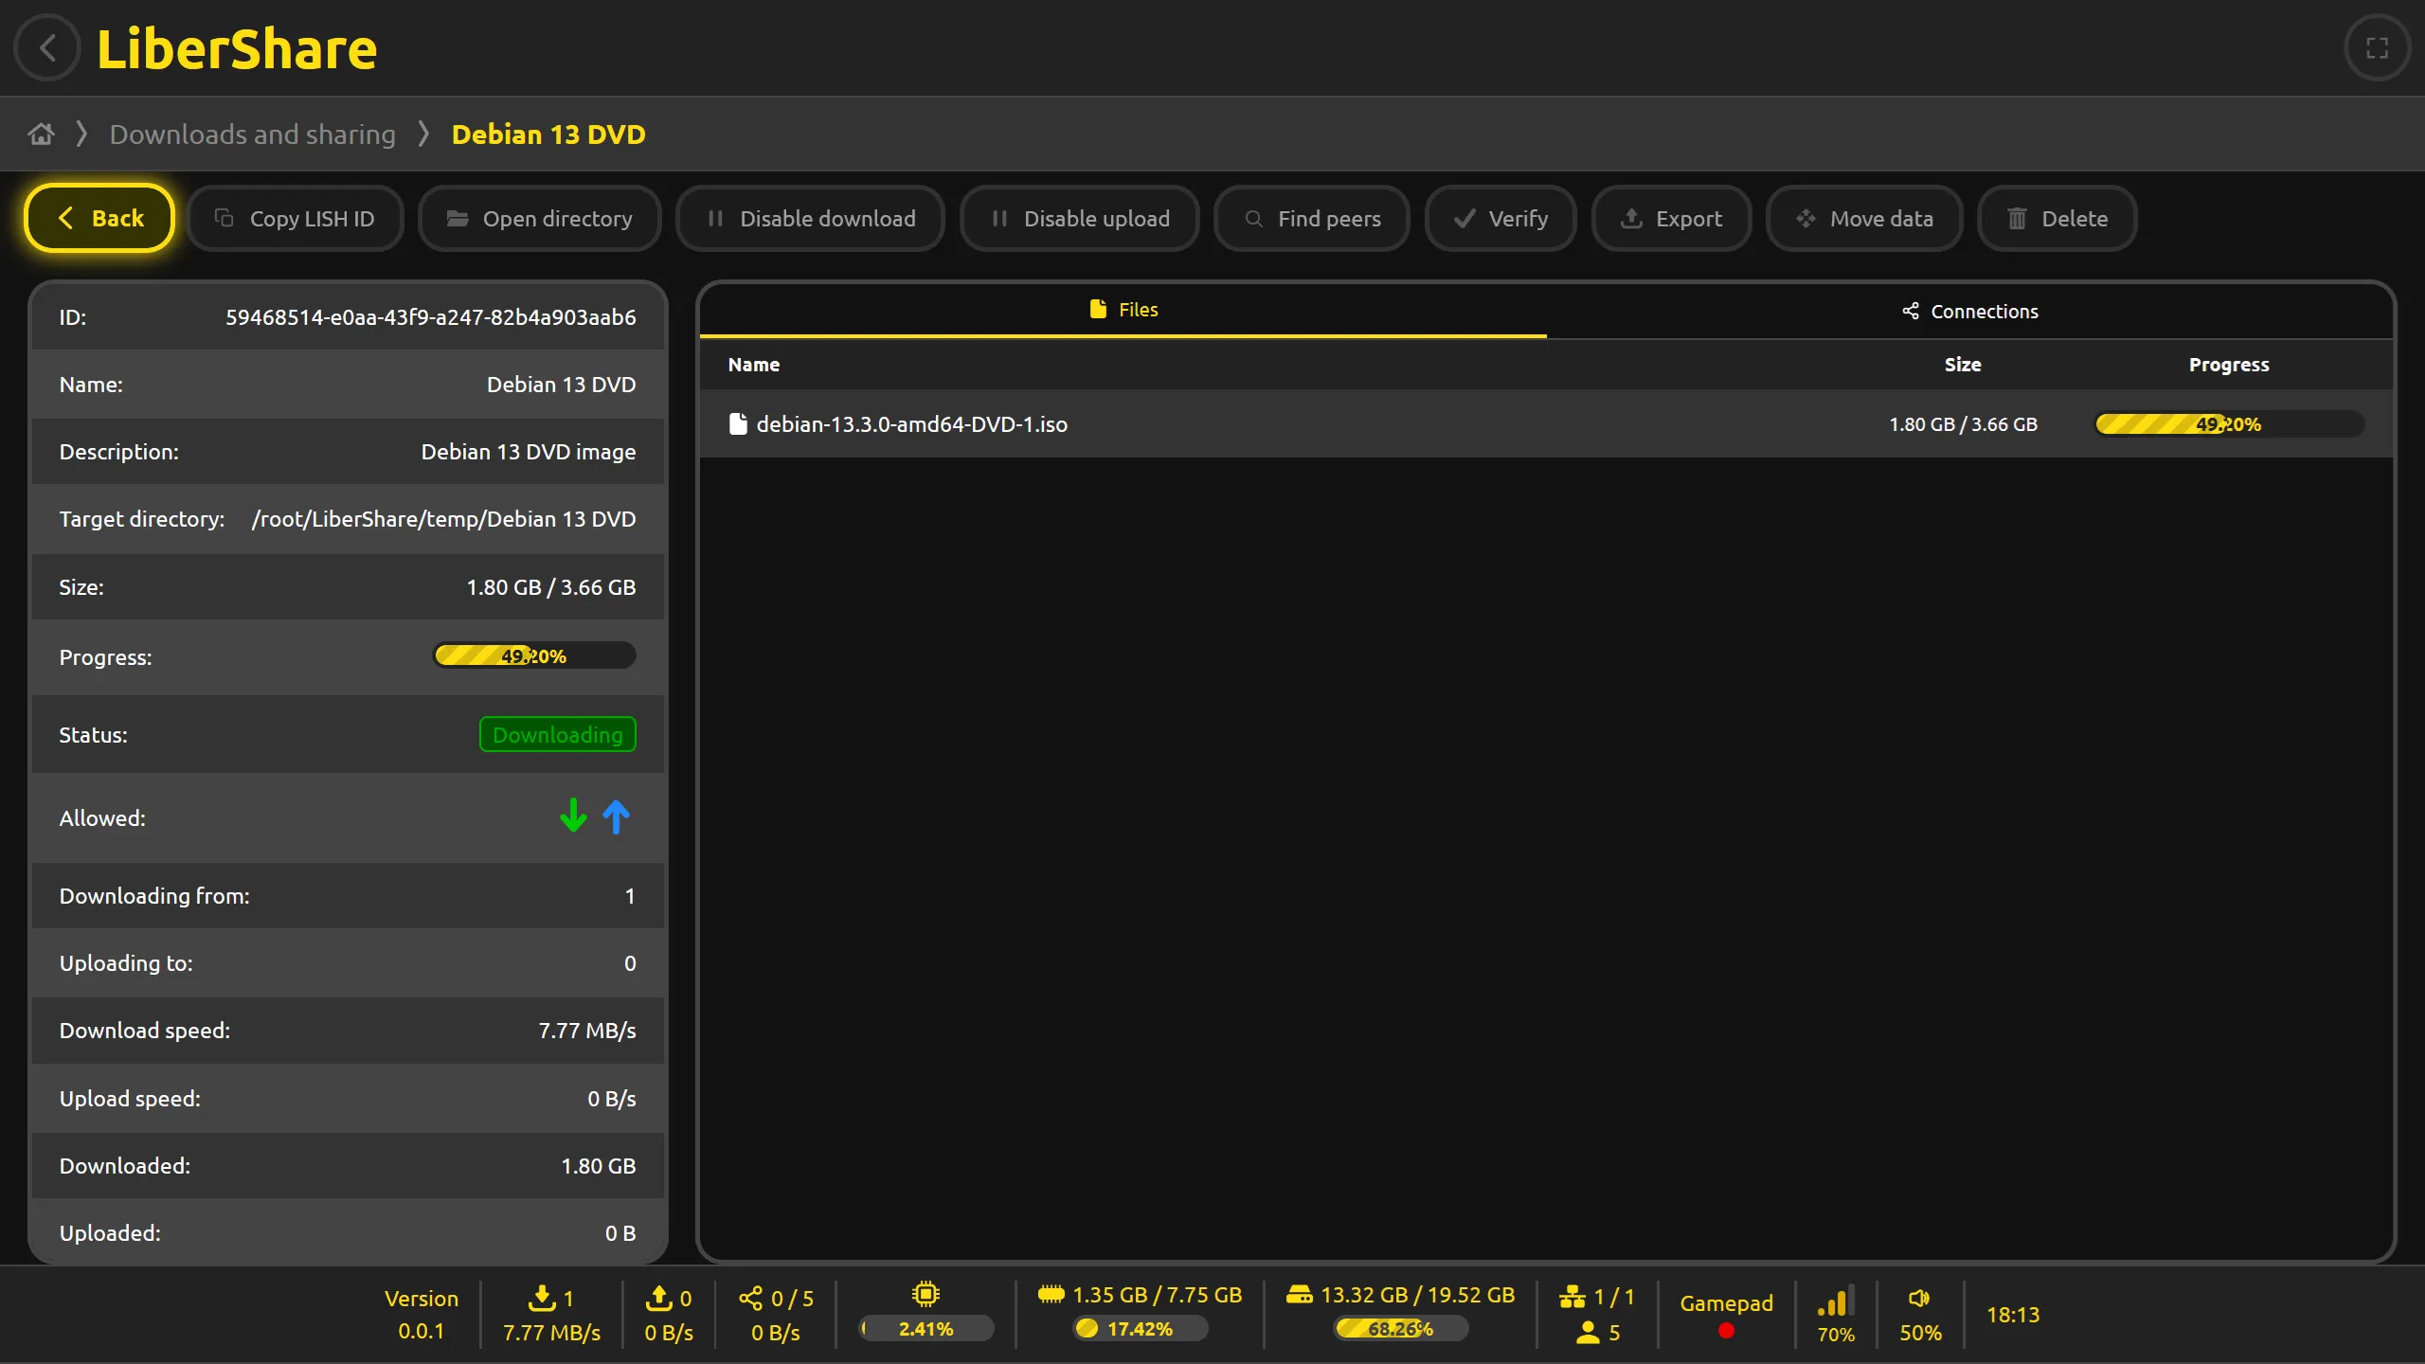Click the Name column header
Viewport: 2425px width, 1364px height.
(754, 364)
